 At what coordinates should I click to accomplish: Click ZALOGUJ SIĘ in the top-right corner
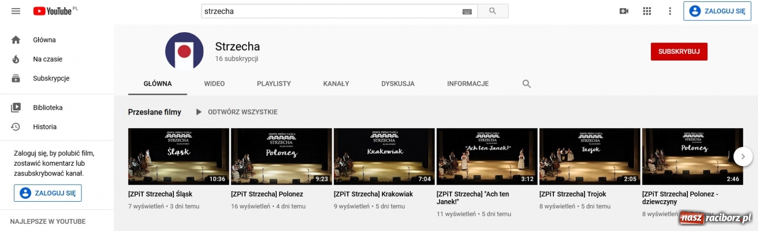click(717, 11)
